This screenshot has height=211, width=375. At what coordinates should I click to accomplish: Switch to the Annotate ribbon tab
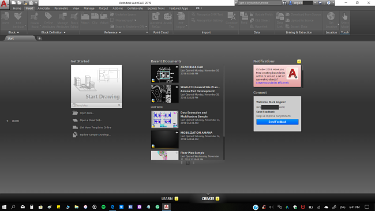[43, 9]
